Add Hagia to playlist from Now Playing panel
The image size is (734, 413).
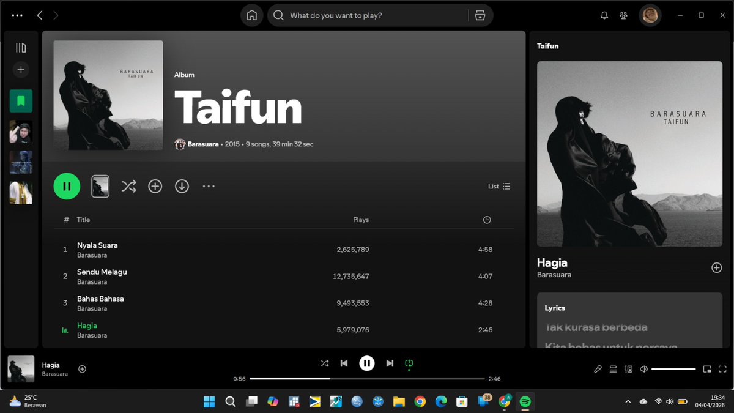[716, 268]
